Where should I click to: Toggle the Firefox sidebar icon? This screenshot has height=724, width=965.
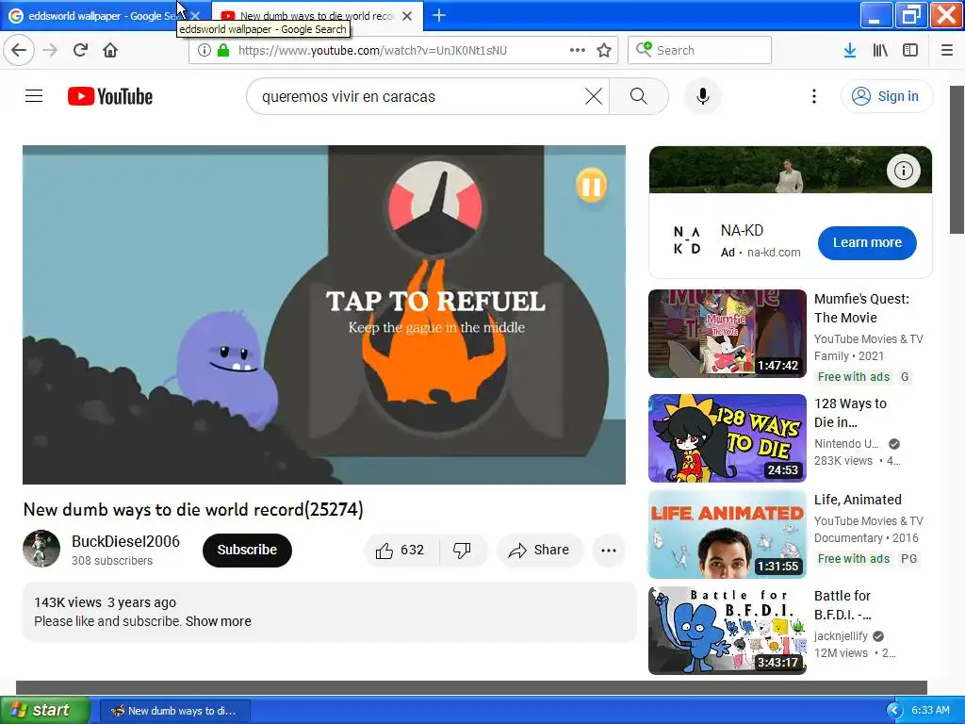coord(910,50)
